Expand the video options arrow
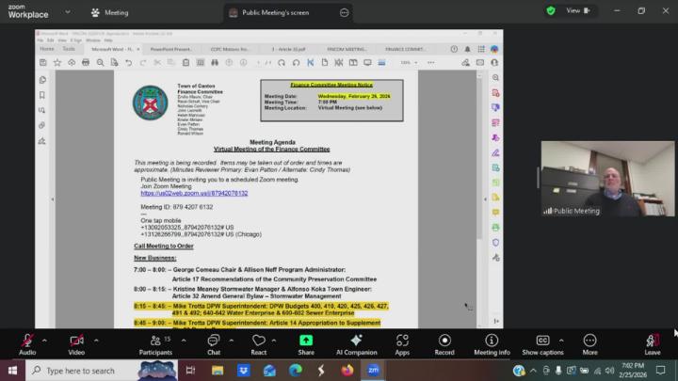The width and height of the screenshot is (678, 381). point(96,340)
